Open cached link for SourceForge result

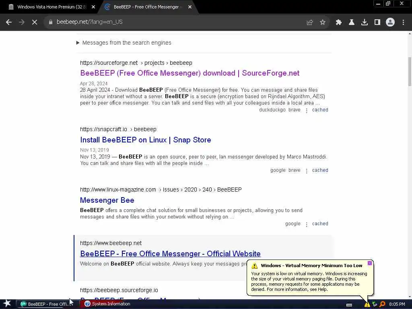(x=320, y=110)
